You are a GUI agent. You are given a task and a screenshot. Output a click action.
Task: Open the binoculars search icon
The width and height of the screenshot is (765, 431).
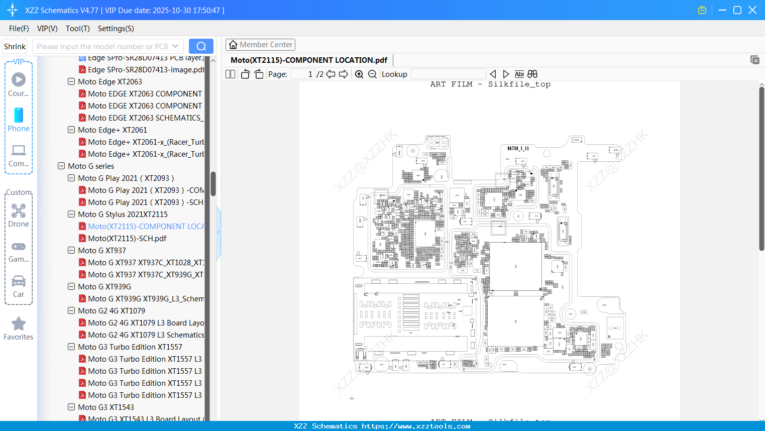532,74
